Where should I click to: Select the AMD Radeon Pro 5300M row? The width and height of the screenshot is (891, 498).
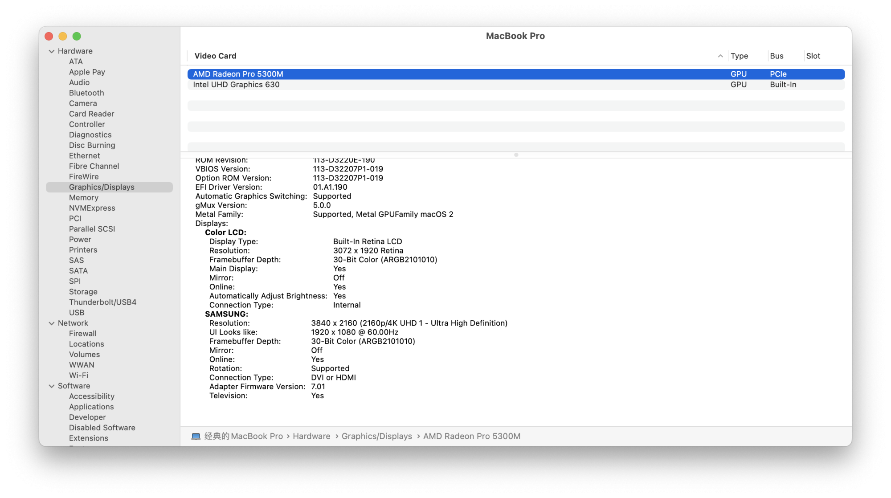[x=237, y=74]
